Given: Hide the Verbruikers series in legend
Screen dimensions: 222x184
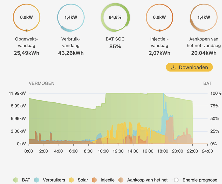Looking at the screenshot, I should point(54,180).
